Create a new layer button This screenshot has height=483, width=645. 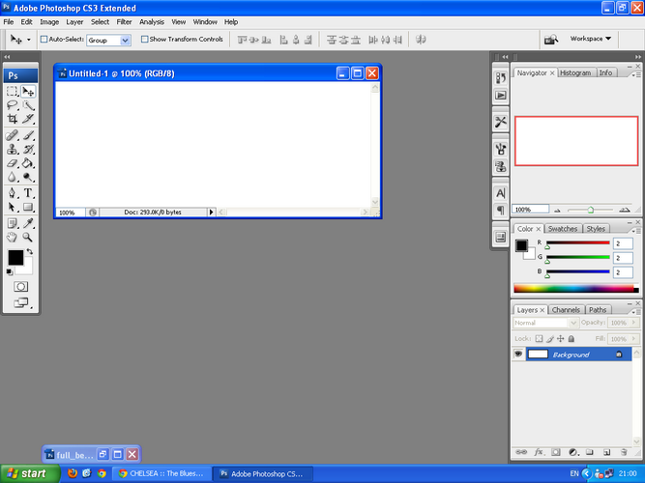click(606, 452)
